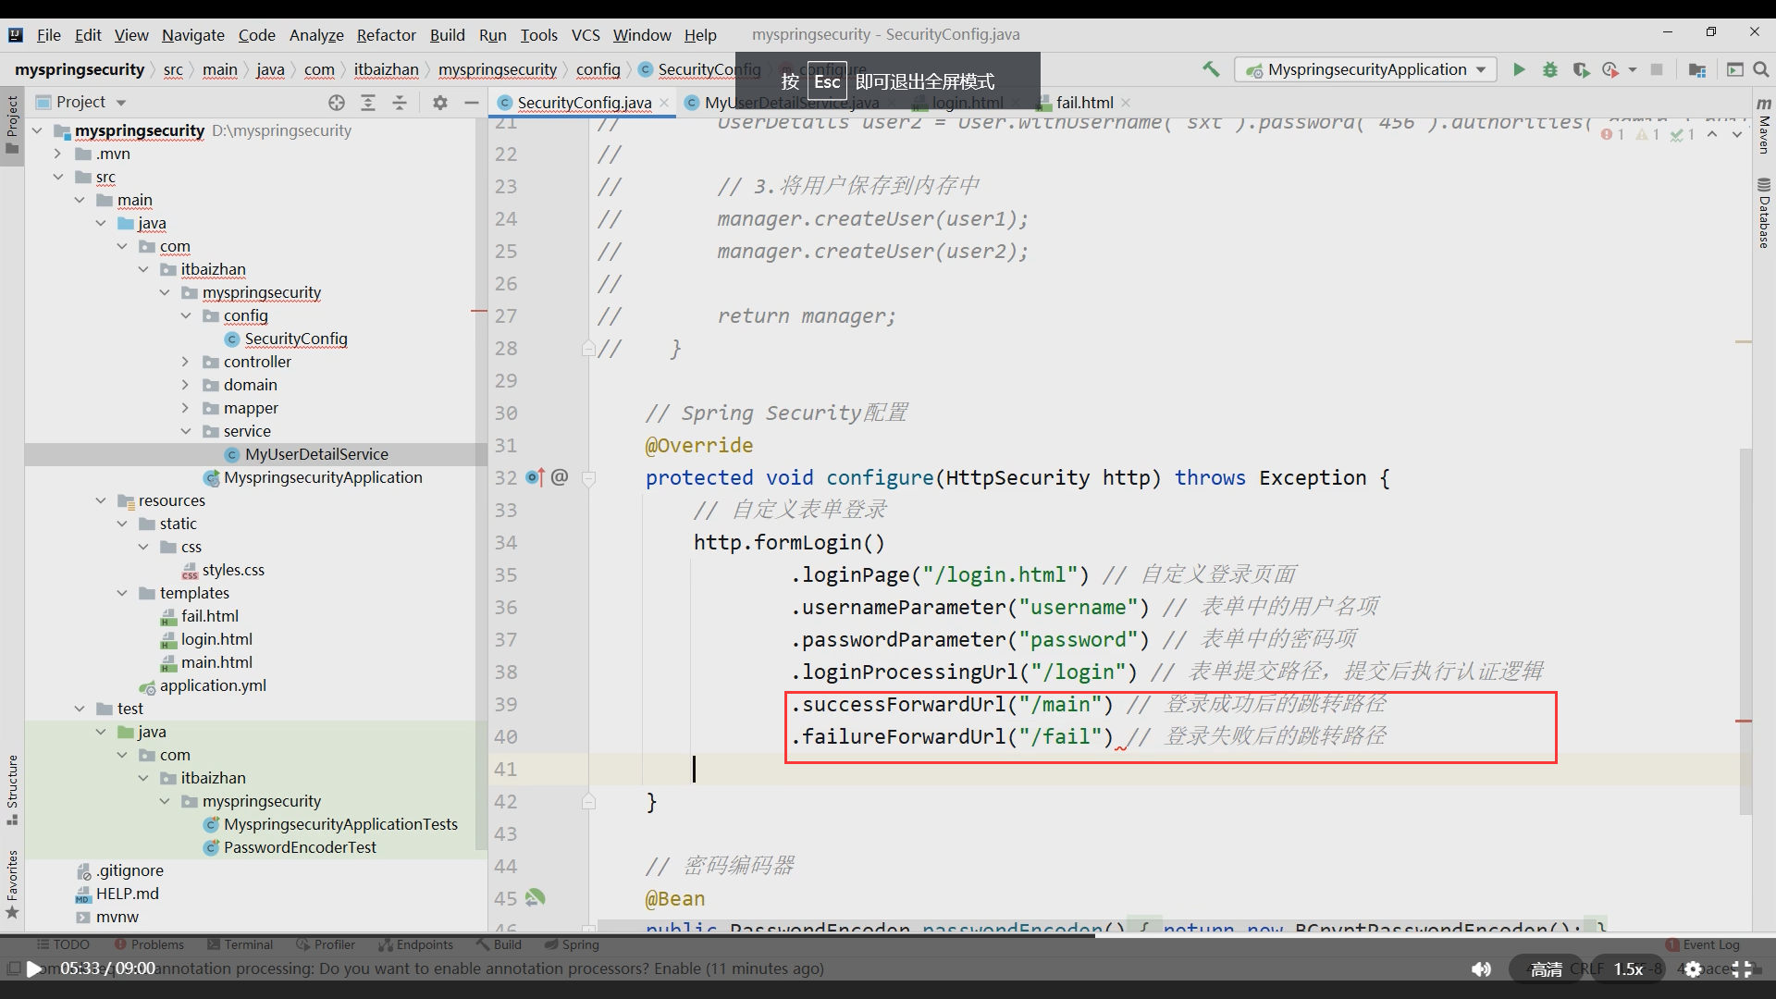1776x999 pixels.
Task: Collapse the resources folder
Action: pos(101,500)
